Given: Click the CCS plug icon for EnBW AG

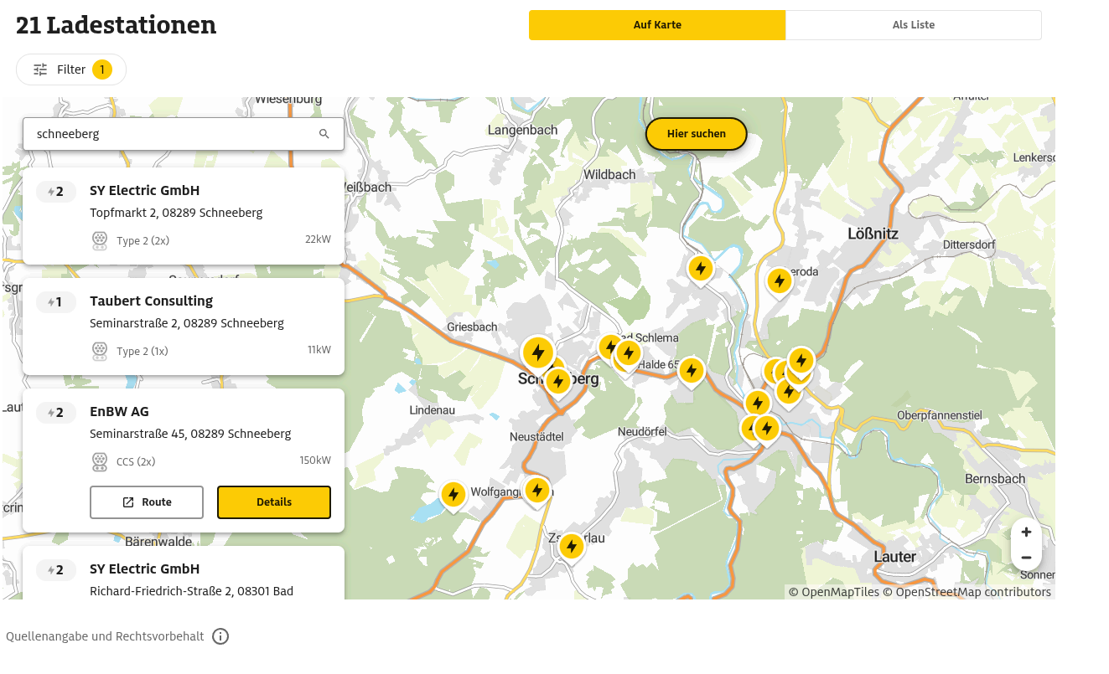Looking at the screenshot, I should pos(100,461).
